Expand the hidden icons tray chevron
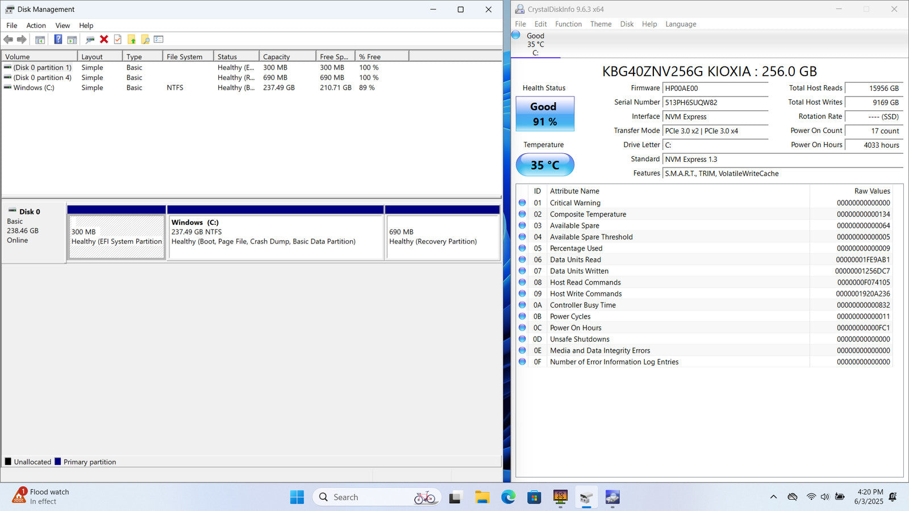 coord(773,497)
